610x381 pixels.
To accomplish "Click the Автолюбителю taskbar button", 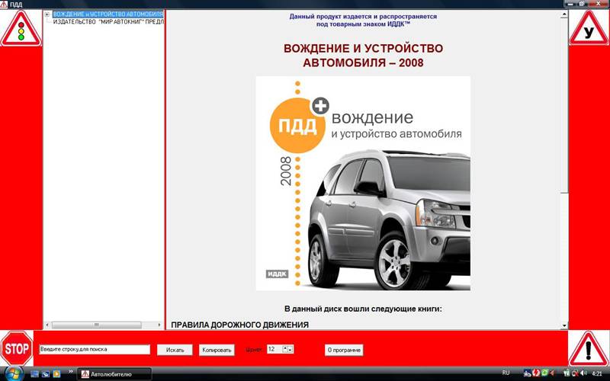I will (114, 374).
